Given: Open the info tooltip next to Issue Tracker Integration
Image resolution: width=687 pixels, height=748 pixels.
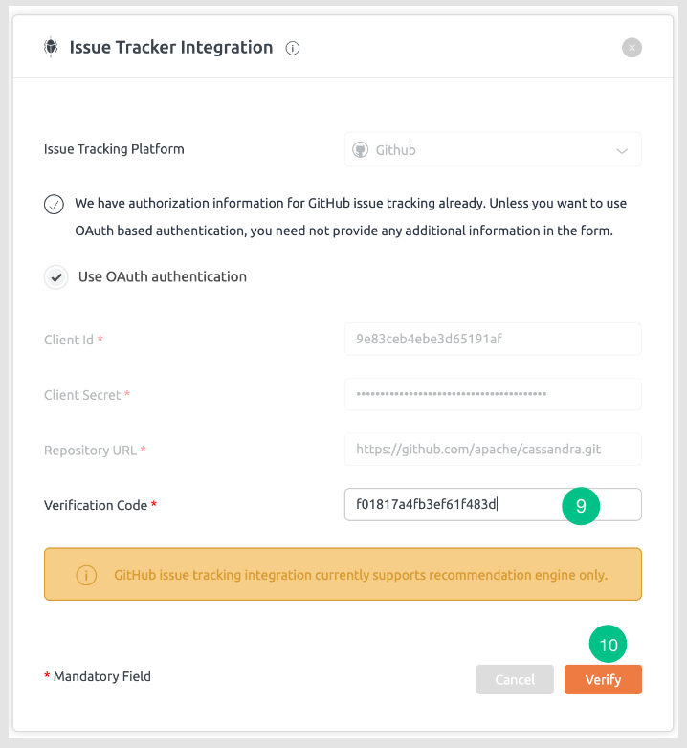Looking at the screenshot, I should [x=293, y=48].
